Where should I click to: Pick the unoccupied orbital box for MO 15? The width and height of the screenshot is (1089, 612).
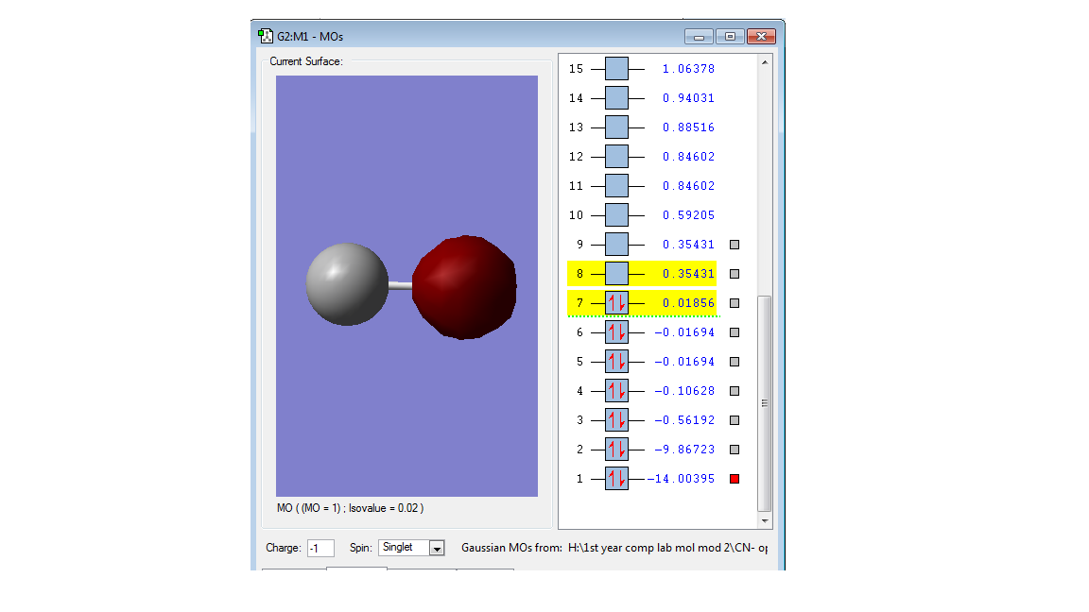point(616,69)
